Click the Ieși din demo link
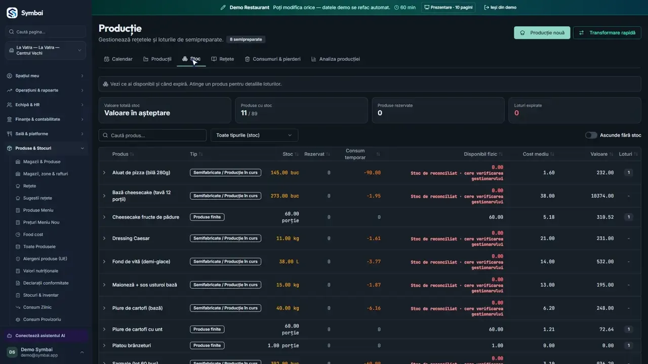This screenshot has height=364, width=648. [500, 8]
